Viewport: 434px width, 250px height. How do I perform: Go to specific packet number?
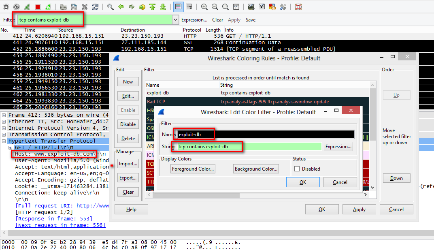pos(142,7)
